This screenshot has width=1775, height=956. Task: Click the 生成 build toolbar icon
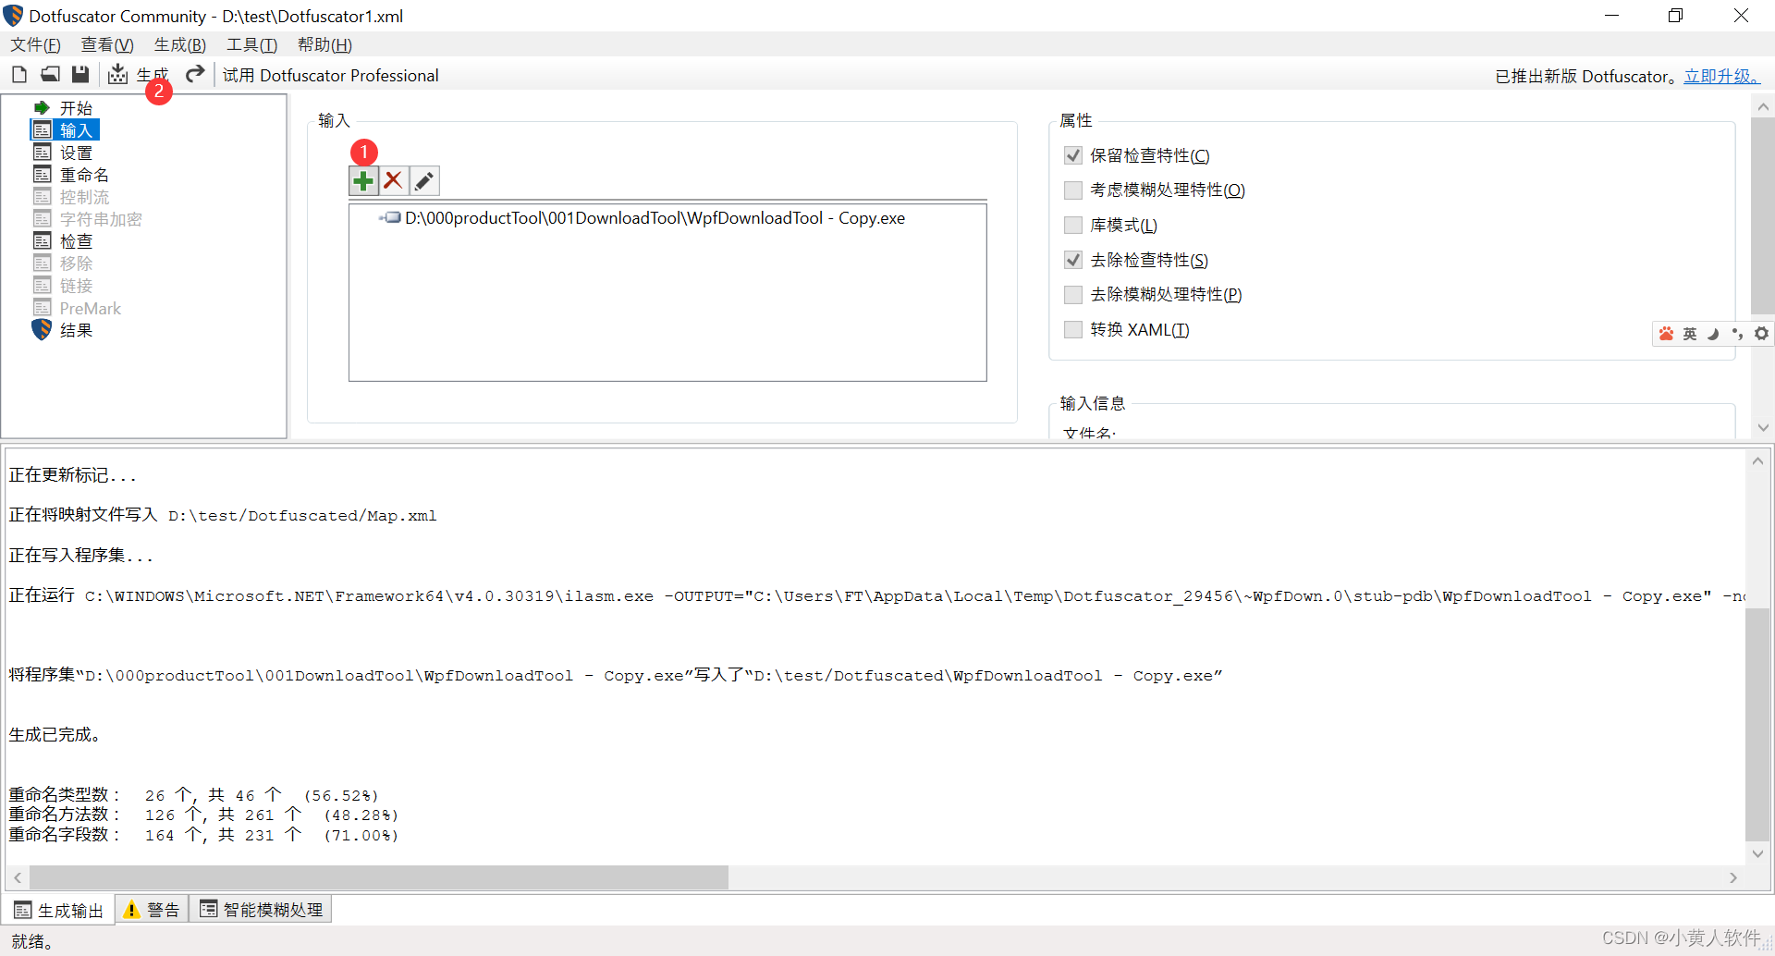click(x=117, y=75)
